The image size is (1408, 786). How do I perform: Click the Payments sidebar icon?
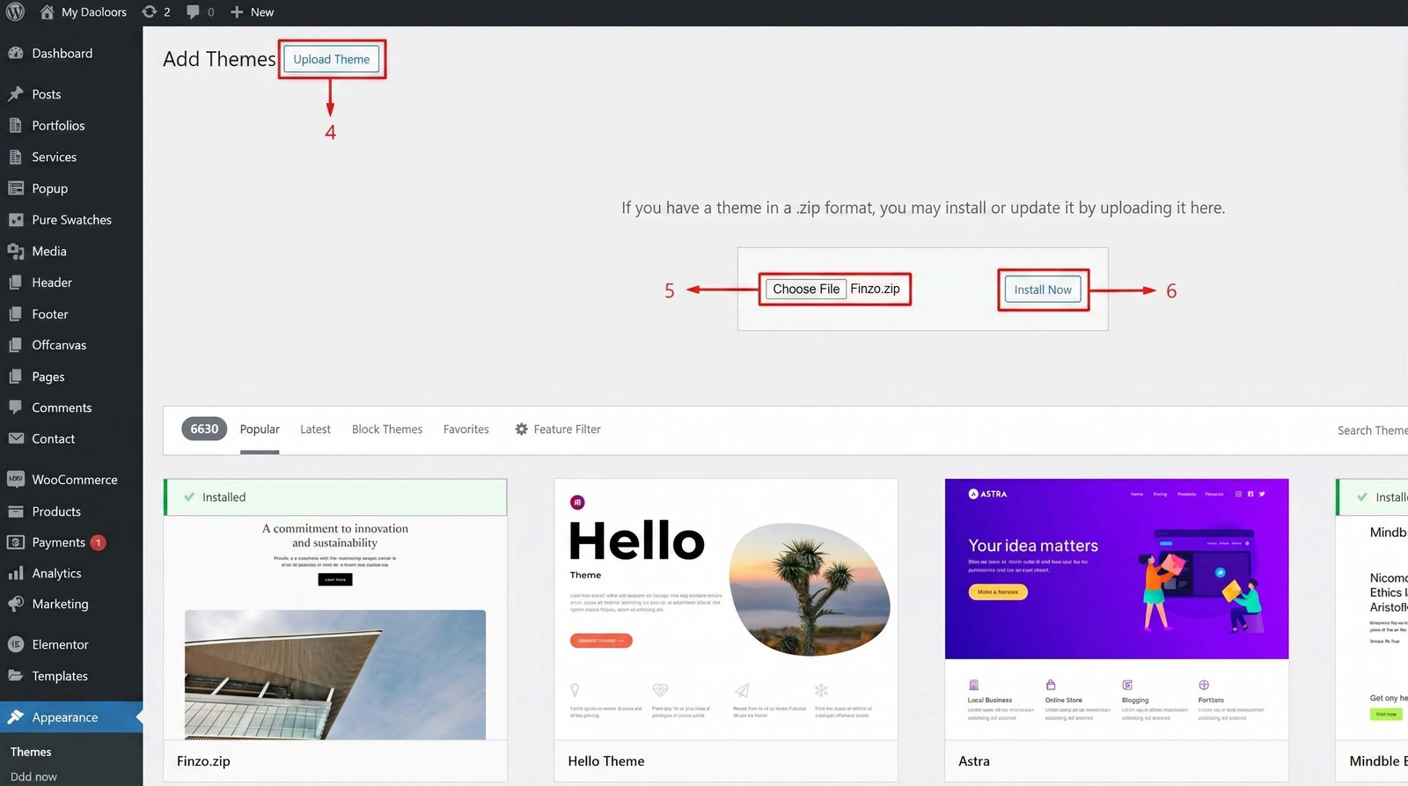click(15, 542)
